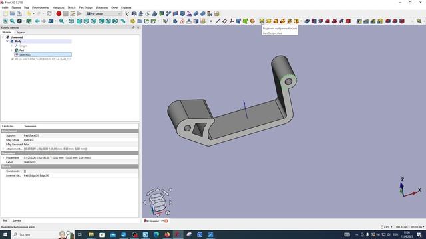Open Firefox from the taskbar
426x239 pixels.
(167, 234)
